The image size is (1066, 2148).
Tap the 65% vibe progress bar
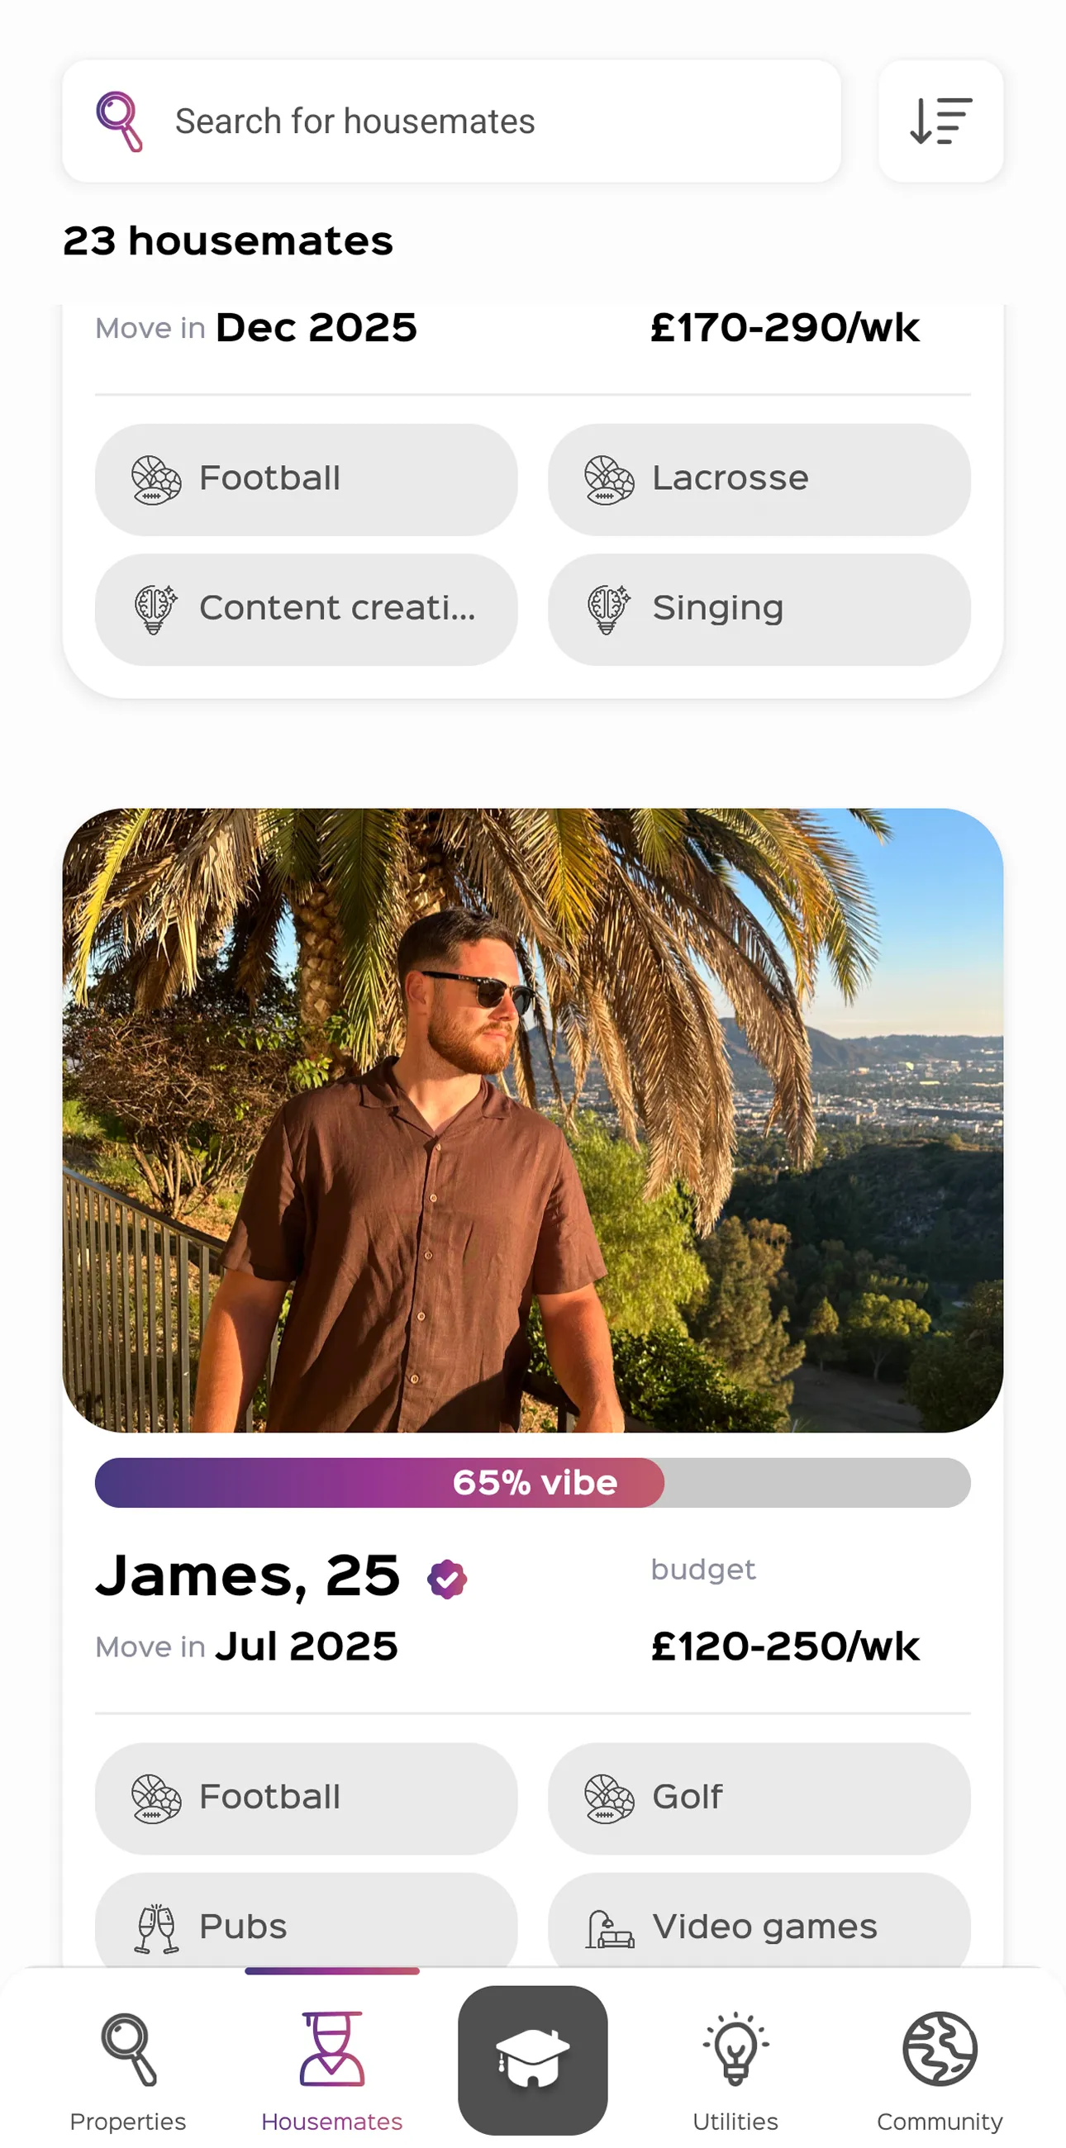(532, 1483)
